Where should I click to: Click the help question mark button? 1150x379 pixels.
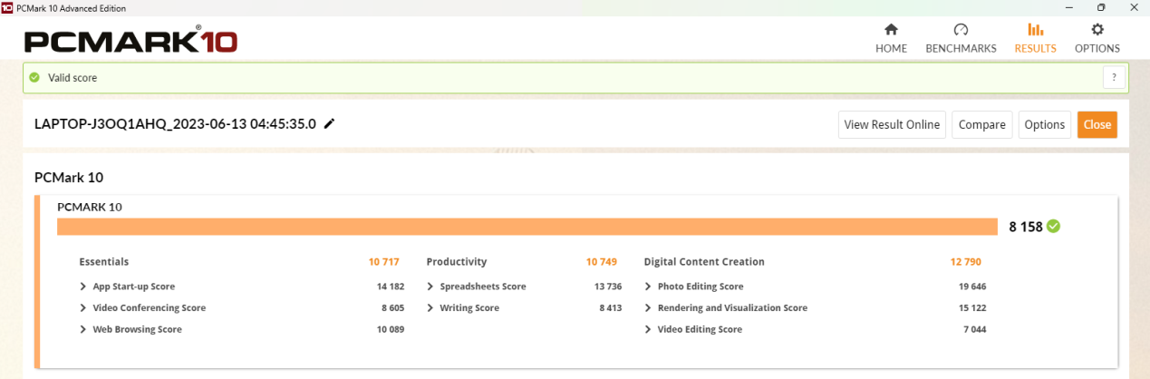(x=1114, y=78)
